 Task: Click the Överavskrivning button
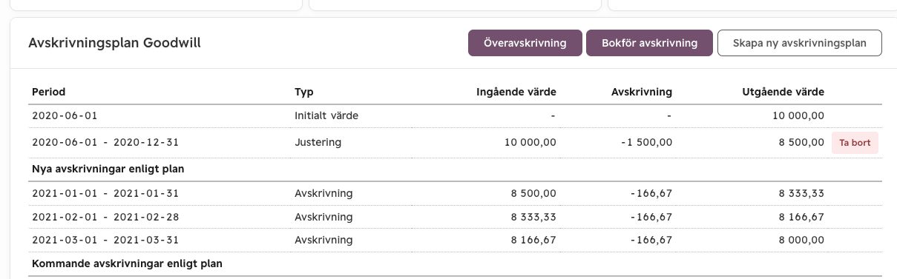point(525,43)
